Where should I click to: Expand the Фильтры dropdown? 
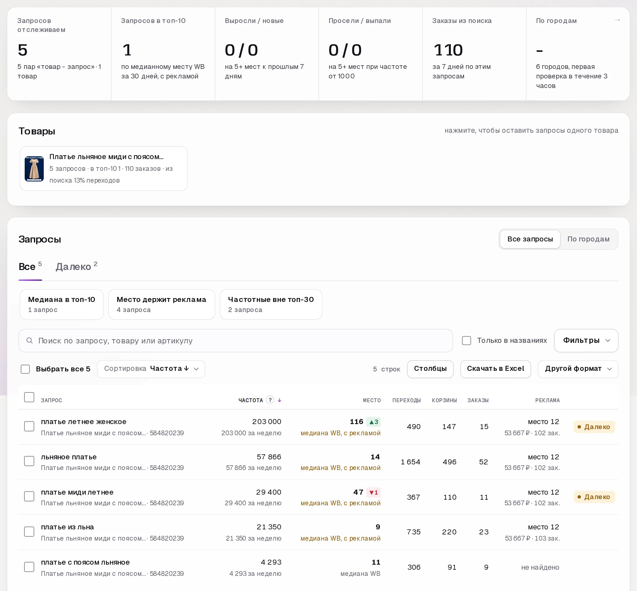click(586, 340)
